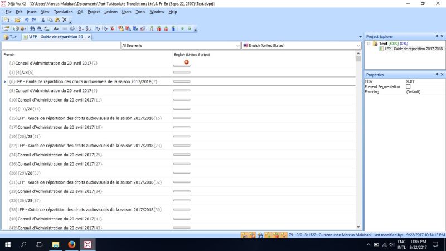Click the 'French' column header
The width and height of the screenshot is (446, 251).
(x=9, y=55)
